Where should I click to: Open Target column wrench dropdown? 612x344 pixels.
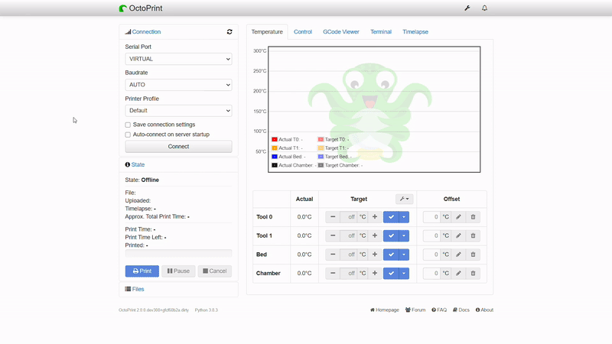[x=404, y=199]
